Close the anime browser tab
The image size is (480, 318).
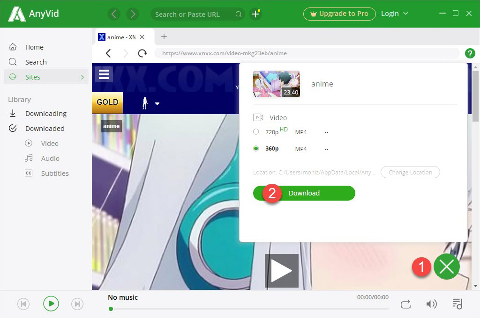click(142, 37)
